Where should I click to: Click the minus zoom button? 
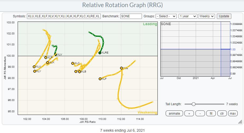200,113
